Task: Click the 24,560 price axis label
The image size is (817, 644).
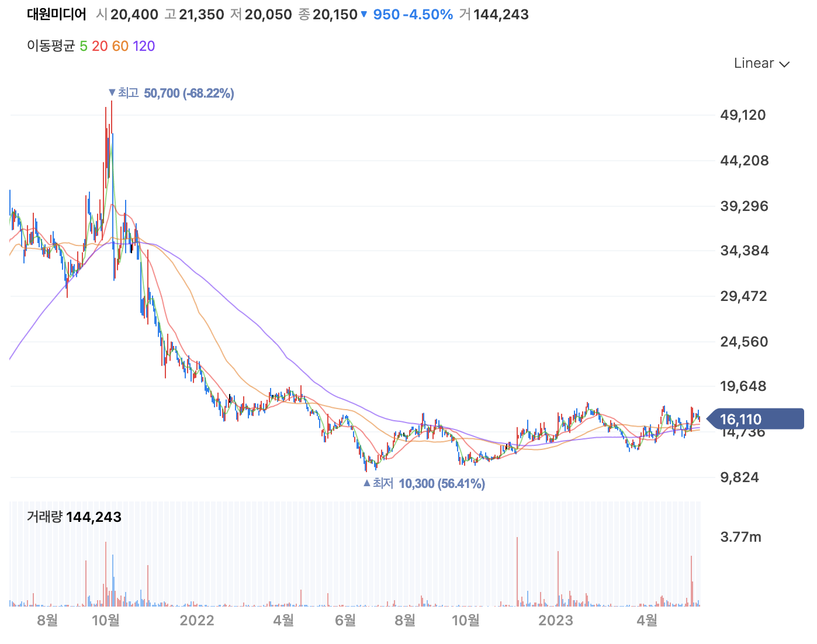Action: [x=745, y=342]
